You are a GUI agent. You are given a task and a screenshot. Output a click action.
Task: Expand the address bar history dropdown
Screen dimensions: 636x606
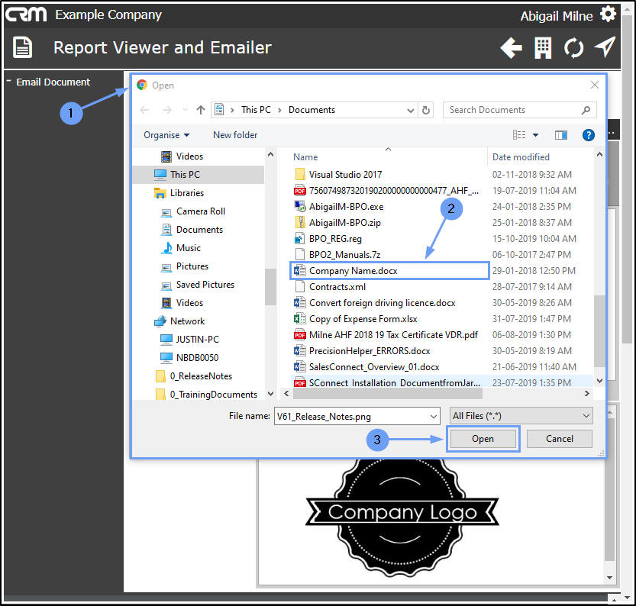[x=411, y=110]
